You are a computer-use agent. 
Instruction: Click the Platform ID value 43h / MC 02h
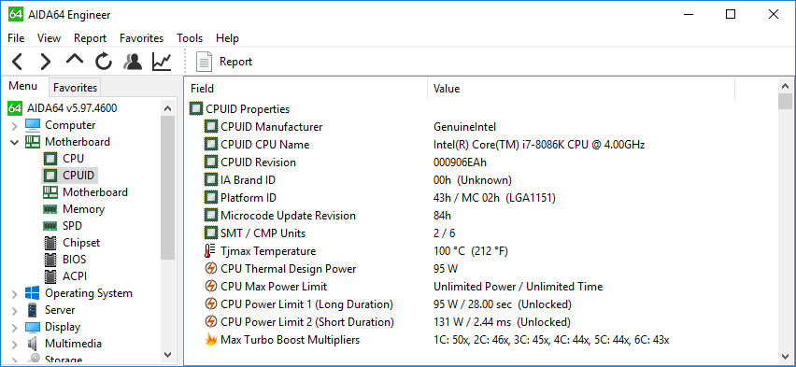pyautogui.click(x=494, y=198)
